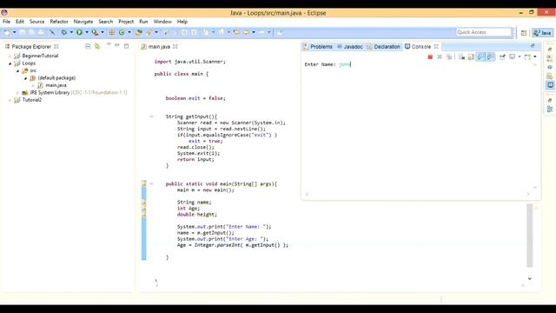Toggle Pin Console button
The image size is (556, 313).
[x=502, y=57]
